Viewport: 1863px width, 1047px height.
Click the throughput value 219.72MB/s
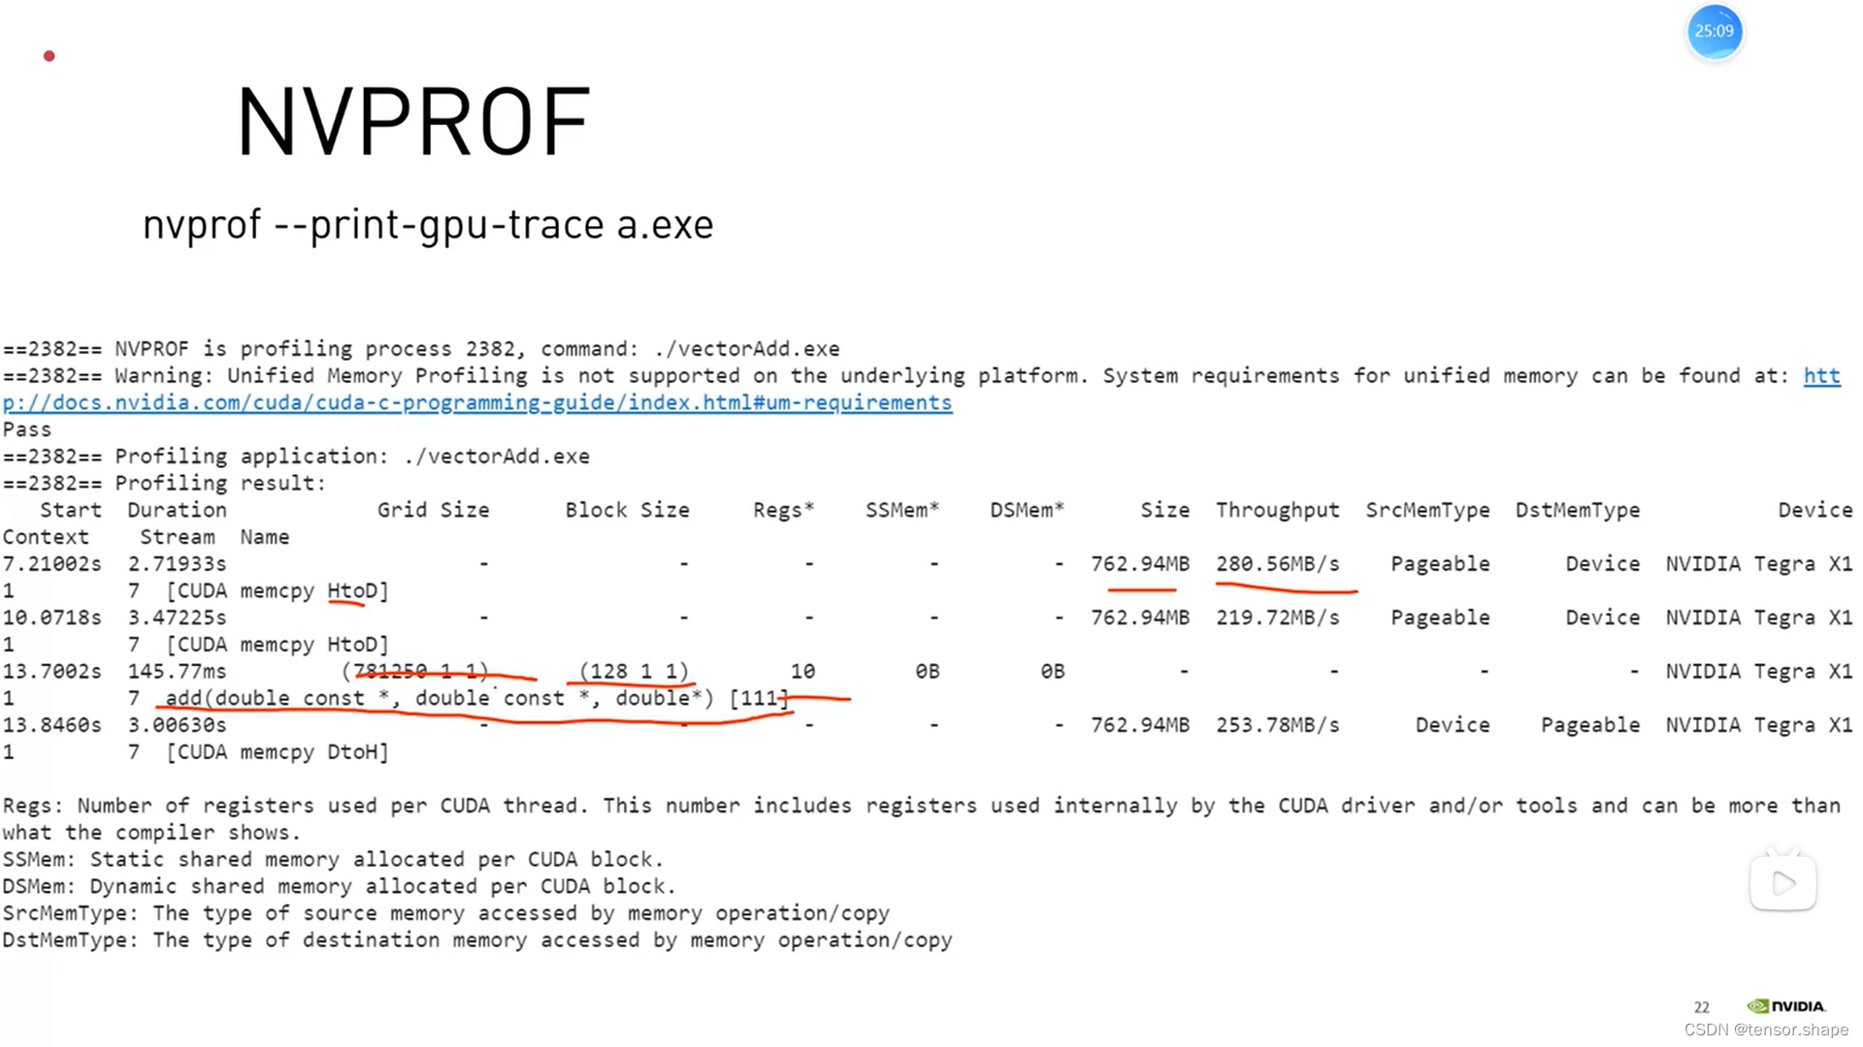1277,618
